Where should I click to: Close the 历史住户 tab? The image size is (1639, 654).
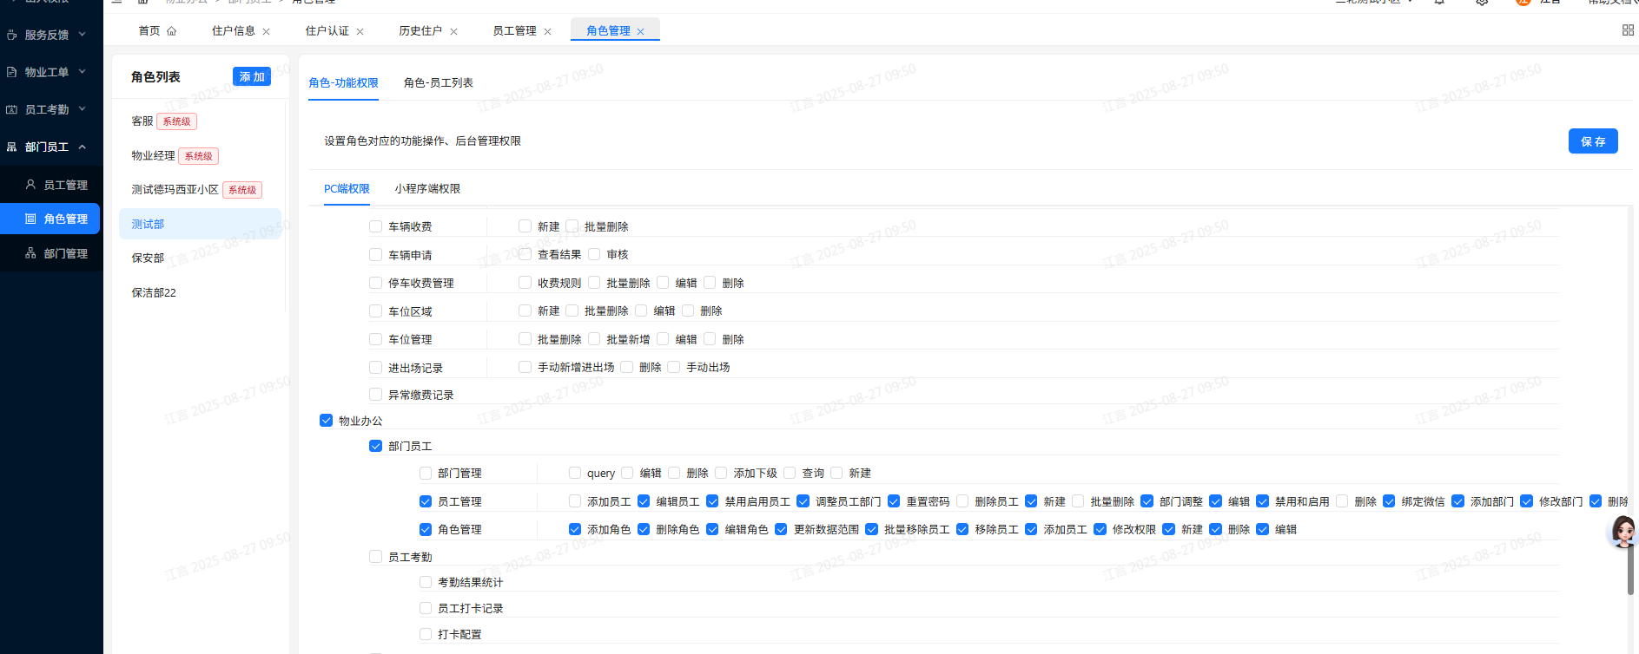tap(454, 31)
